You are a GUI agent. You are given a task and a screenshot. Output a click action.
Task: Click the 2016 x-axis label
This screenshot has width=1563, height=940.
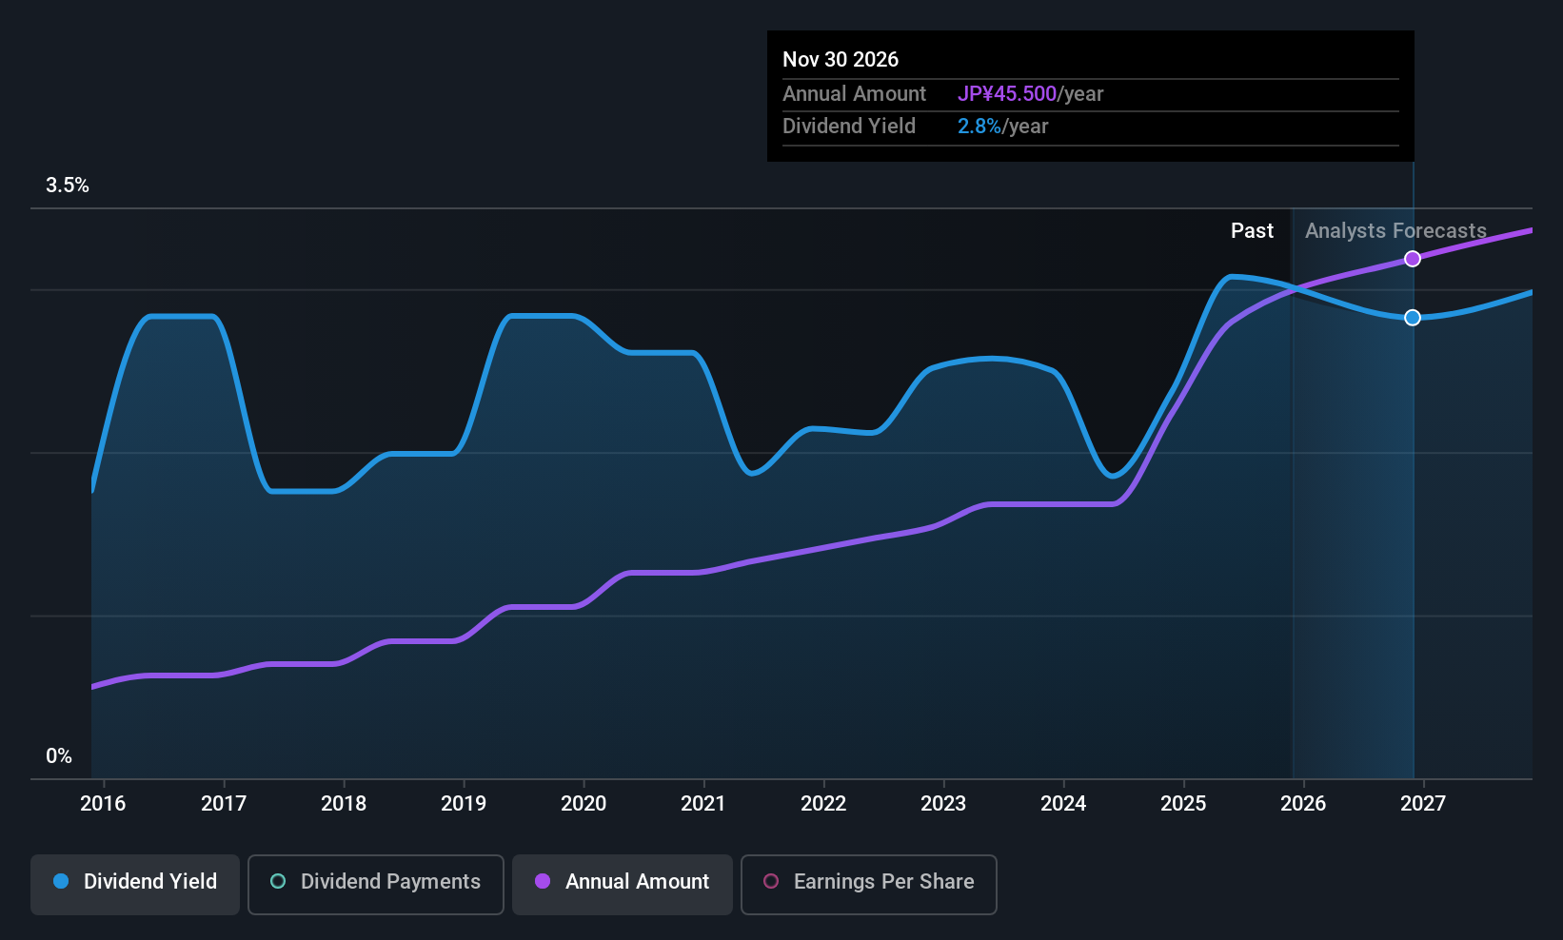(103, 804)
